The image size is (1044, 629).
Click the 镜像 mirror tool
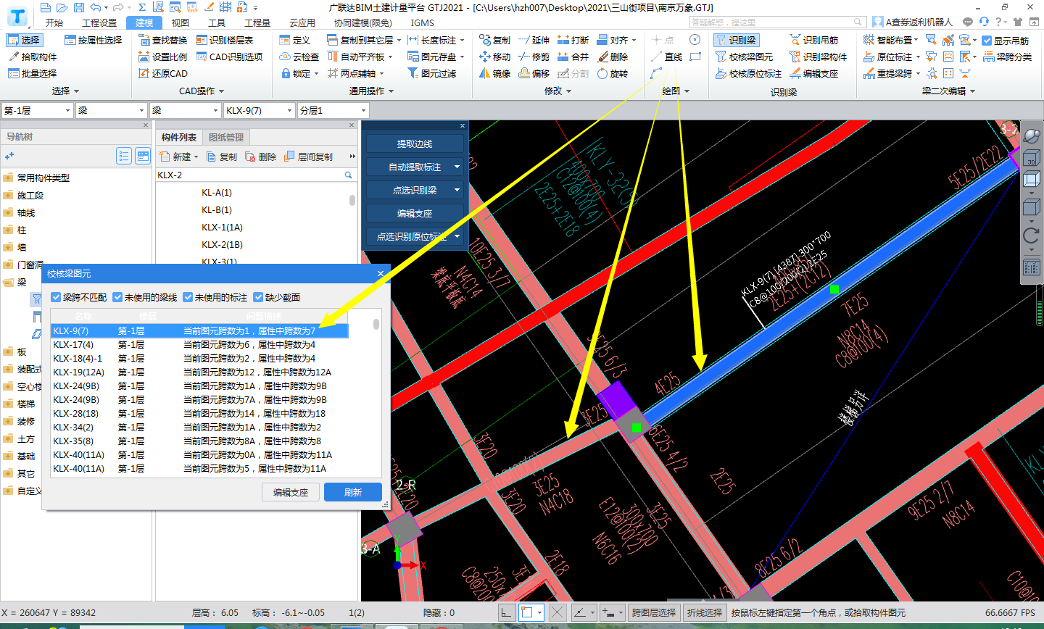(x=494, y=73)
